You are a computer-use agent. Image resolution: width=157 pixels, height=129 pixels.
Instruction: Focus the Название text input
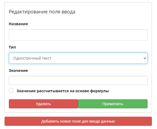pos(78,35)
